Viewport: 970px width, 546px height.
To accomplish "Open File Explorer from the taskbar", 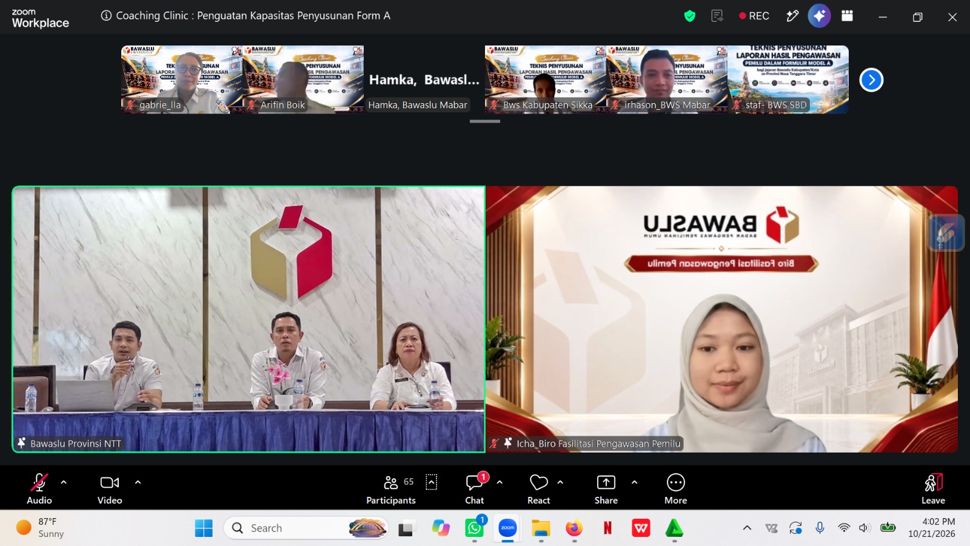I will [541, 528].
